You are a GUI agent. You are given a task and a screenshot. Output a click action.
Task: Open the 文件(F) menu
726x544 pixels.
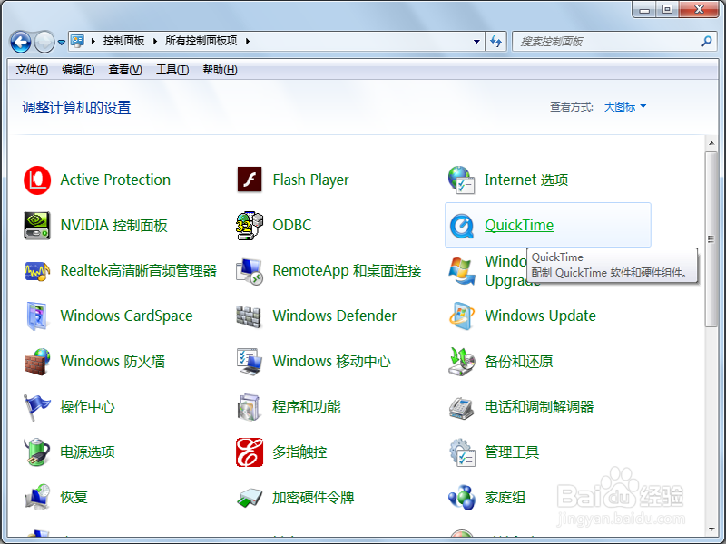coord(32,70)
